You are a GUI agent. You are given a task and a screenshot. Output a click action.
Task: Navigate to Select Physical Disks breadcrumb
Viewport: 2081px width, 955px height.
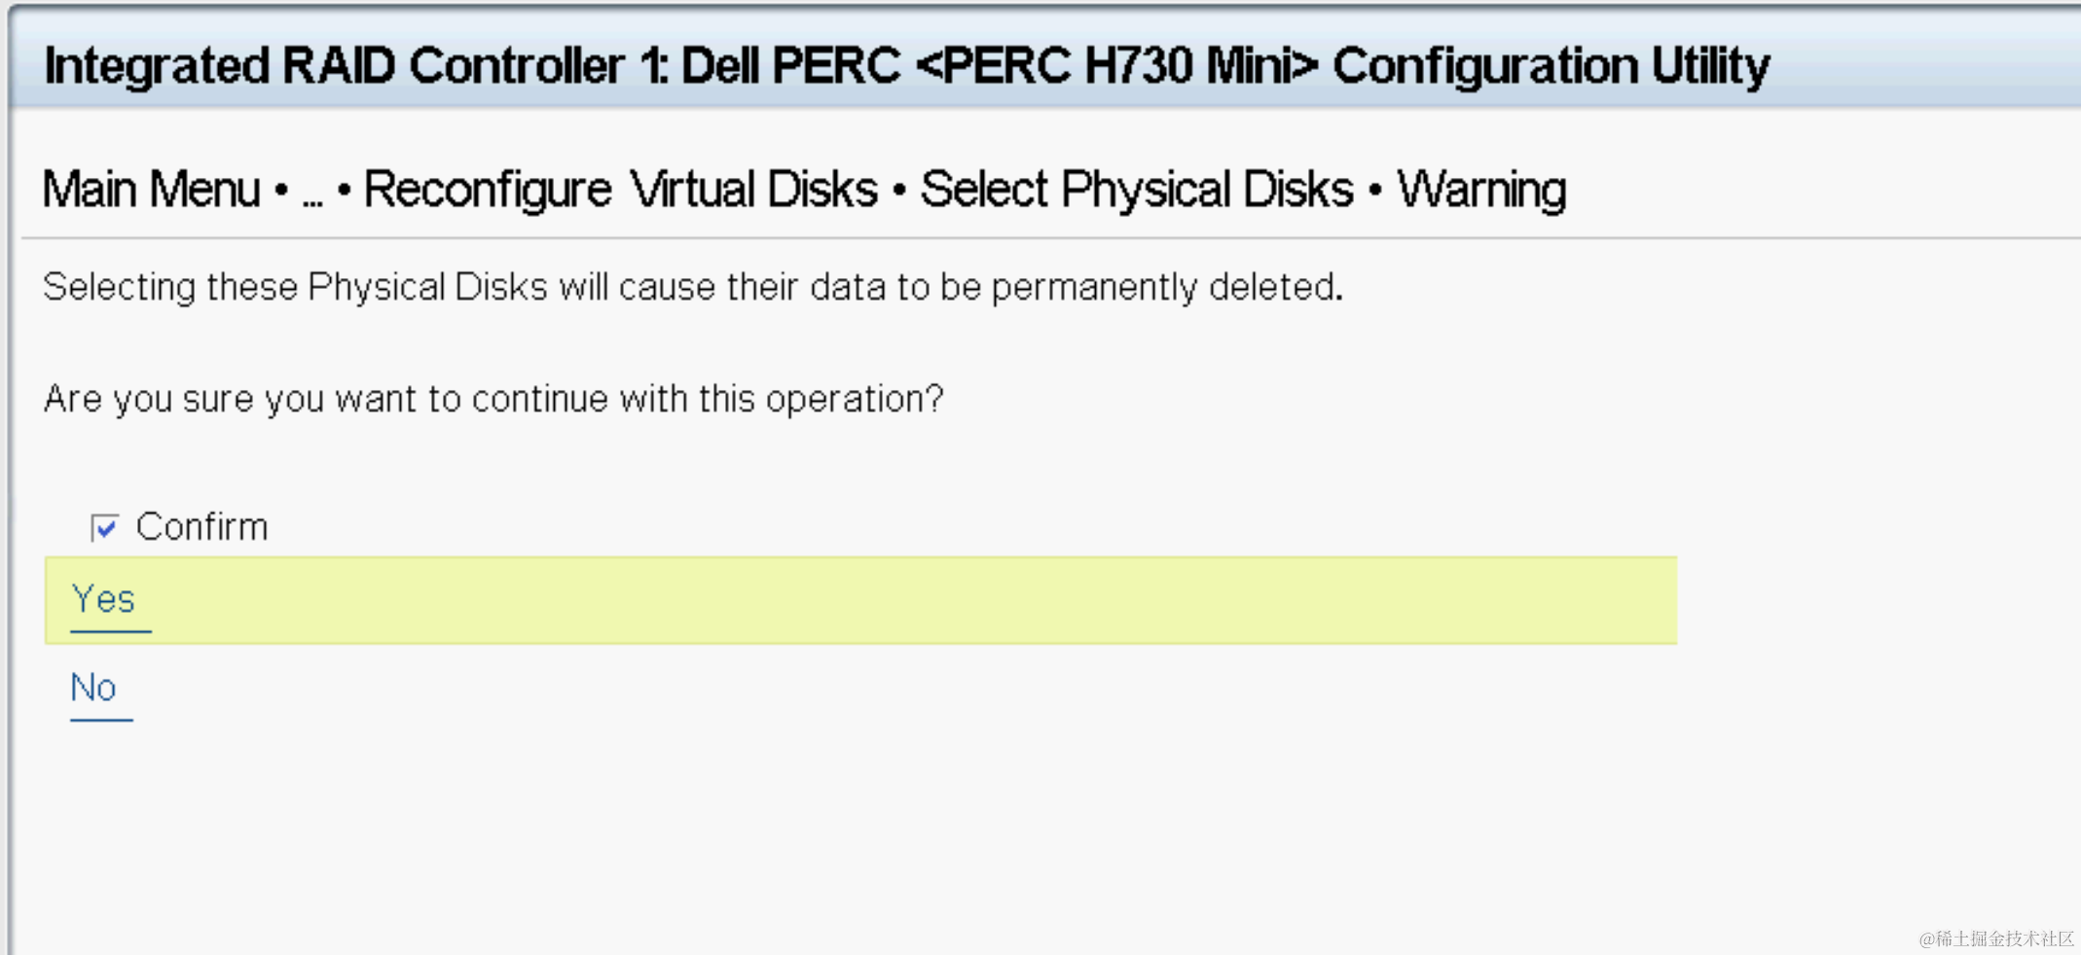1137,189
